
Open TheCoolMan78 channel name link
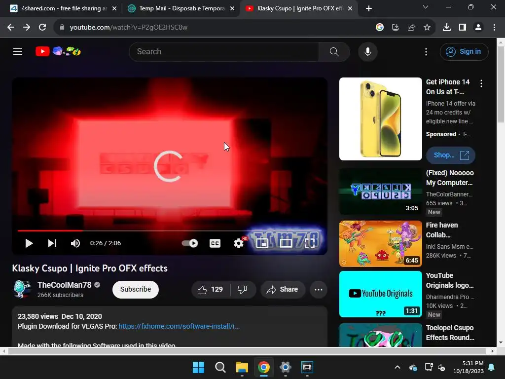pos(65,285)
